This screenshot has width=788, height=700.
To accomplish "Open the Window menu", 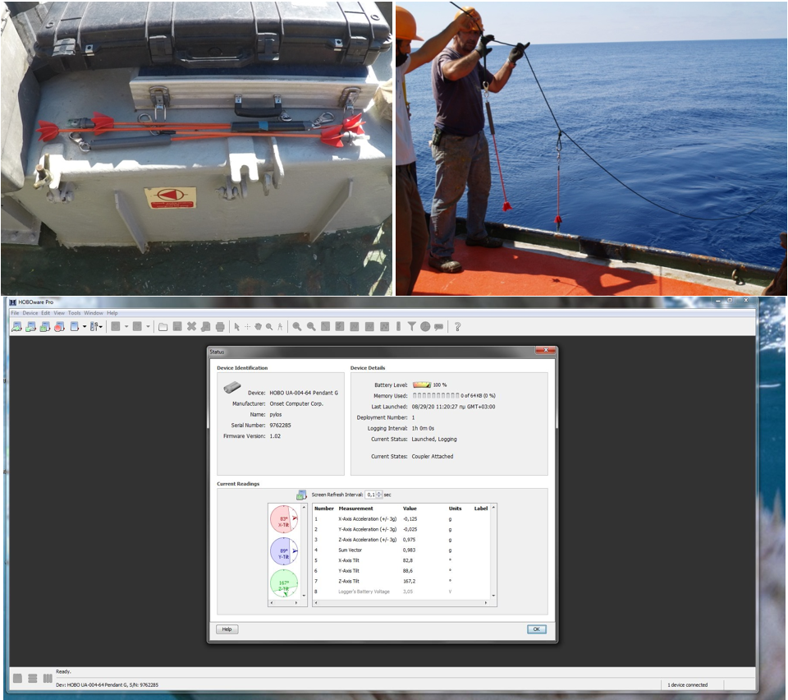I will pos(94,313).
